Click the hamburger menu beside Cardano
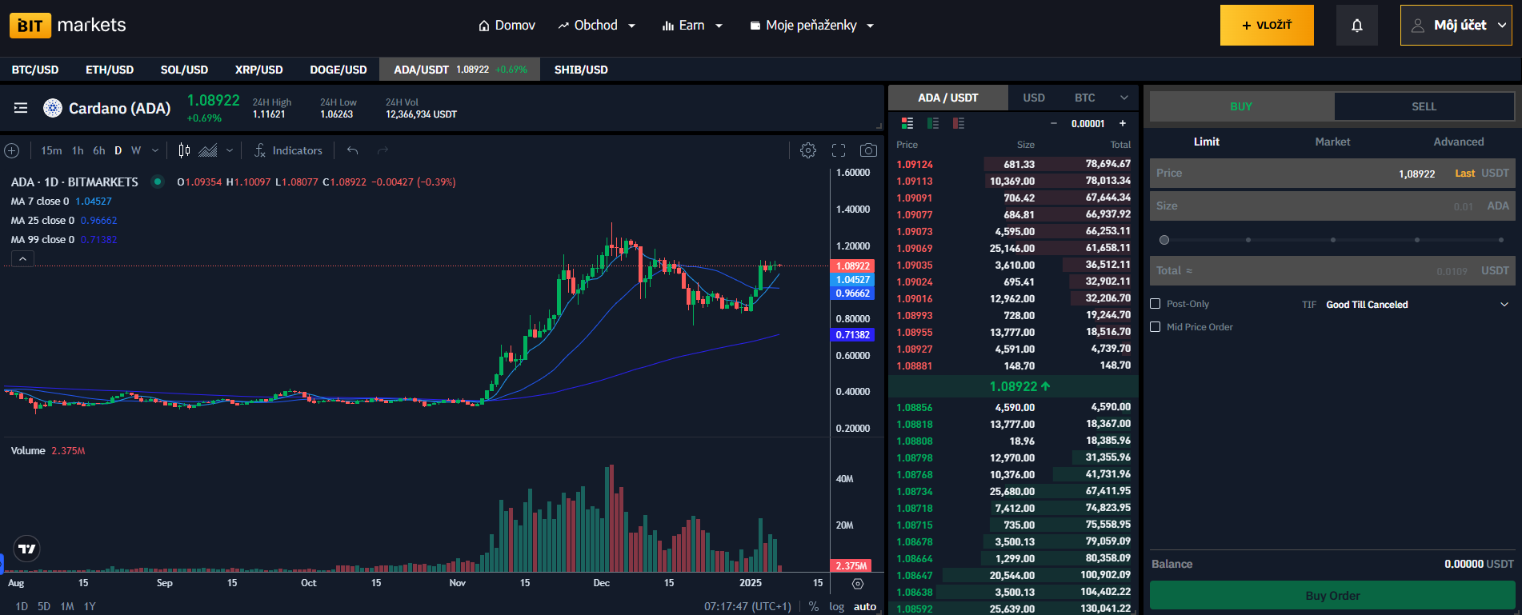1522x615 pixels. 21,108
